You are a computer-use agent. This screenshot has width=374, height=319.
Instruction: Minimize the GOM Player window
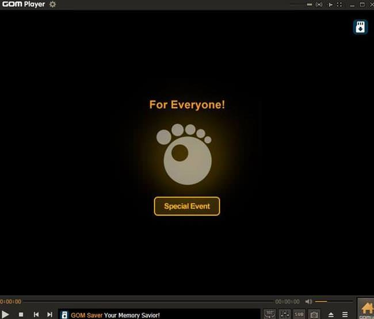[x=352, y=5]
